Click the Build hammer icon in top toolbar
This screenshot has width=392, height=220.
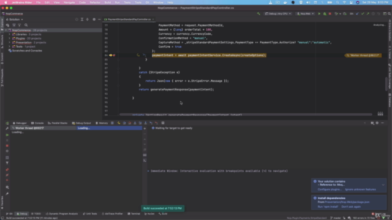pyautogui.click(x=258, y=13)
